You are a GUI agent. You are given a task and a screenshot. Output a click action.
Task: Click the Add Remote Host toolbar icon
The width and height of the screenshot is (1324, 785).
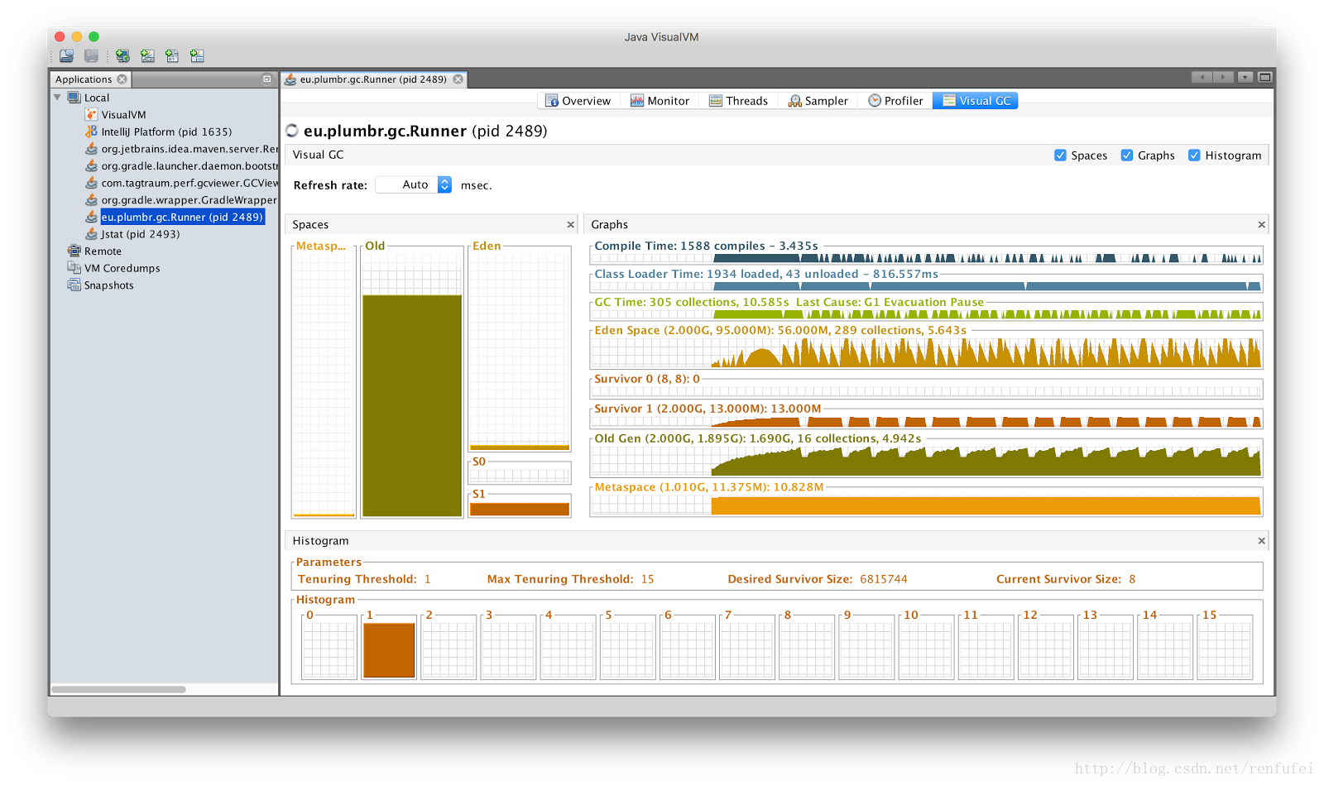tap(122, 56)
